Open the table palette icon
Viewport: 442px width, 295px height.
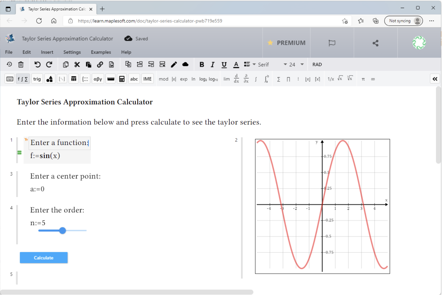tap(74, 79)
